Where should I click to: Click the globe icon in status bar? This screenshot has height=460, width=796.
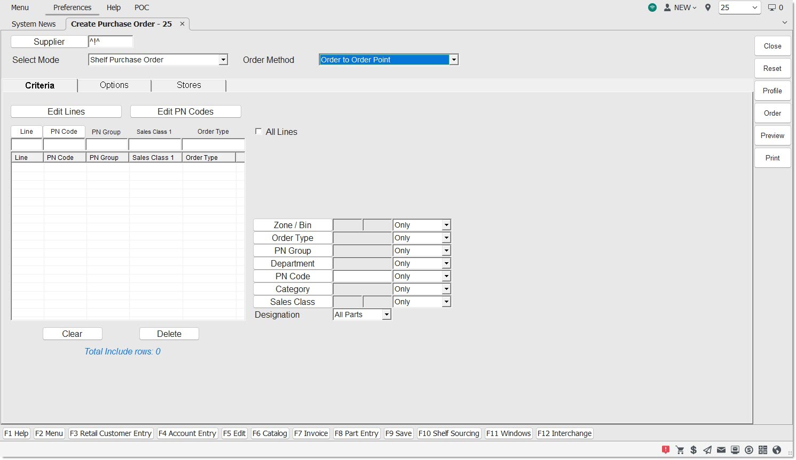(777, 450)
